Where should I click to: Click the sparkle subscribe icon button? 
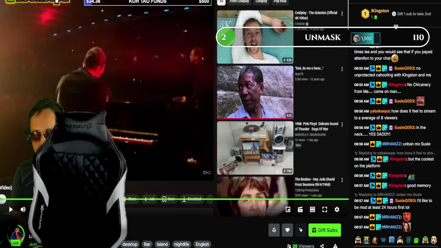coord(301,230)
